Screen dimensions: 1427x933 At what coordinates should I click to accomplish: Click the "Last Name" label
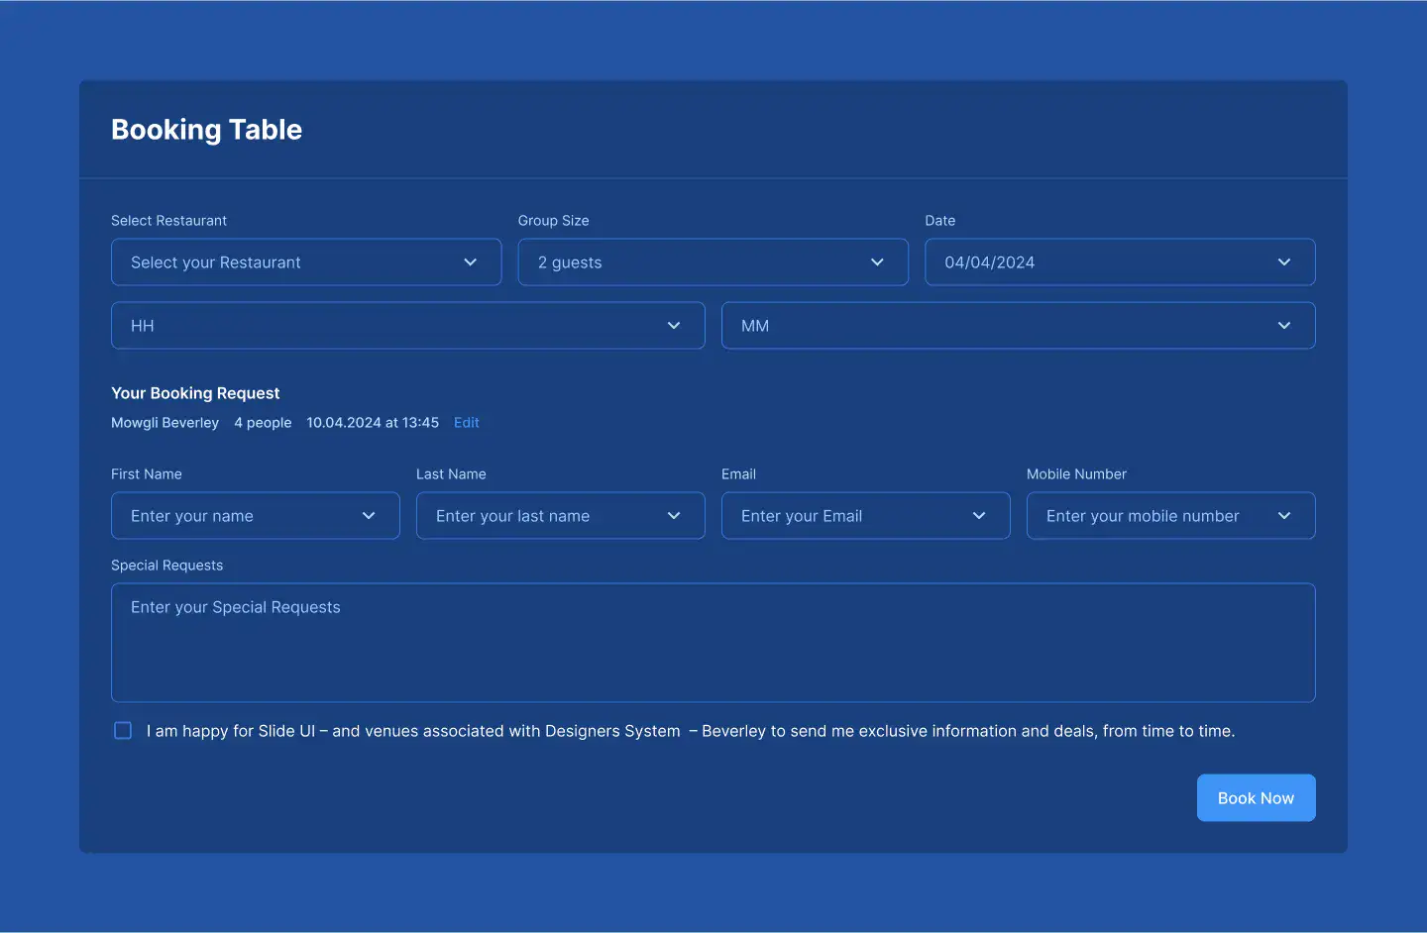451,474
